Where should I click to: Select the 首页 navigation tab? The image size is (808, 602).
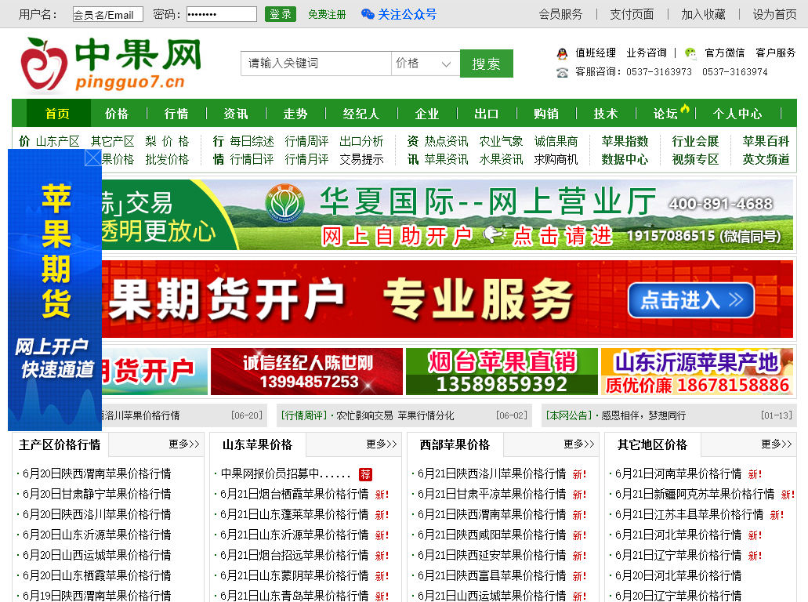(57, 114)
